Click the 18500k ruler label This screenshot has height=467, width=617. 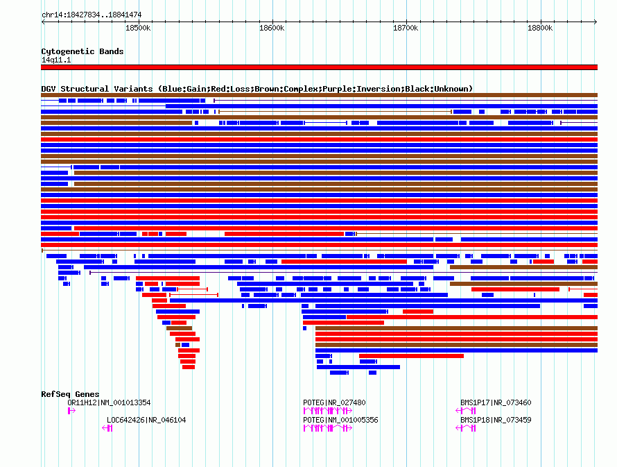point(138,28)
